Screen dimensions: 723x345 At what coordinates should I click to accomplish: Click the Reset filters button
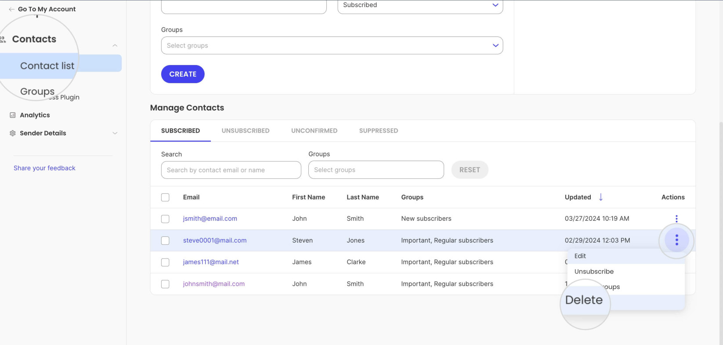click(x=470, y=170)
